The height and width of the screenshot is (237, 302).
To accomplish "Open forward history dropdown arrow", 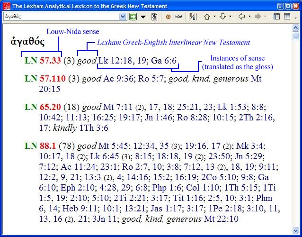I will click(266, 17).
